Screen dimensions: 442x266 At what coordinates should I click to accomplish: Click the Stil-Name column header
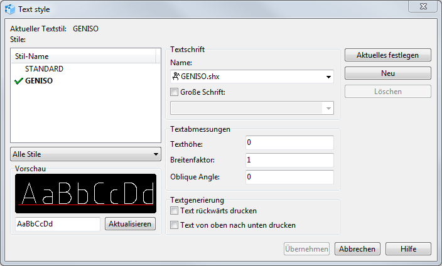[x=82, y=56]
